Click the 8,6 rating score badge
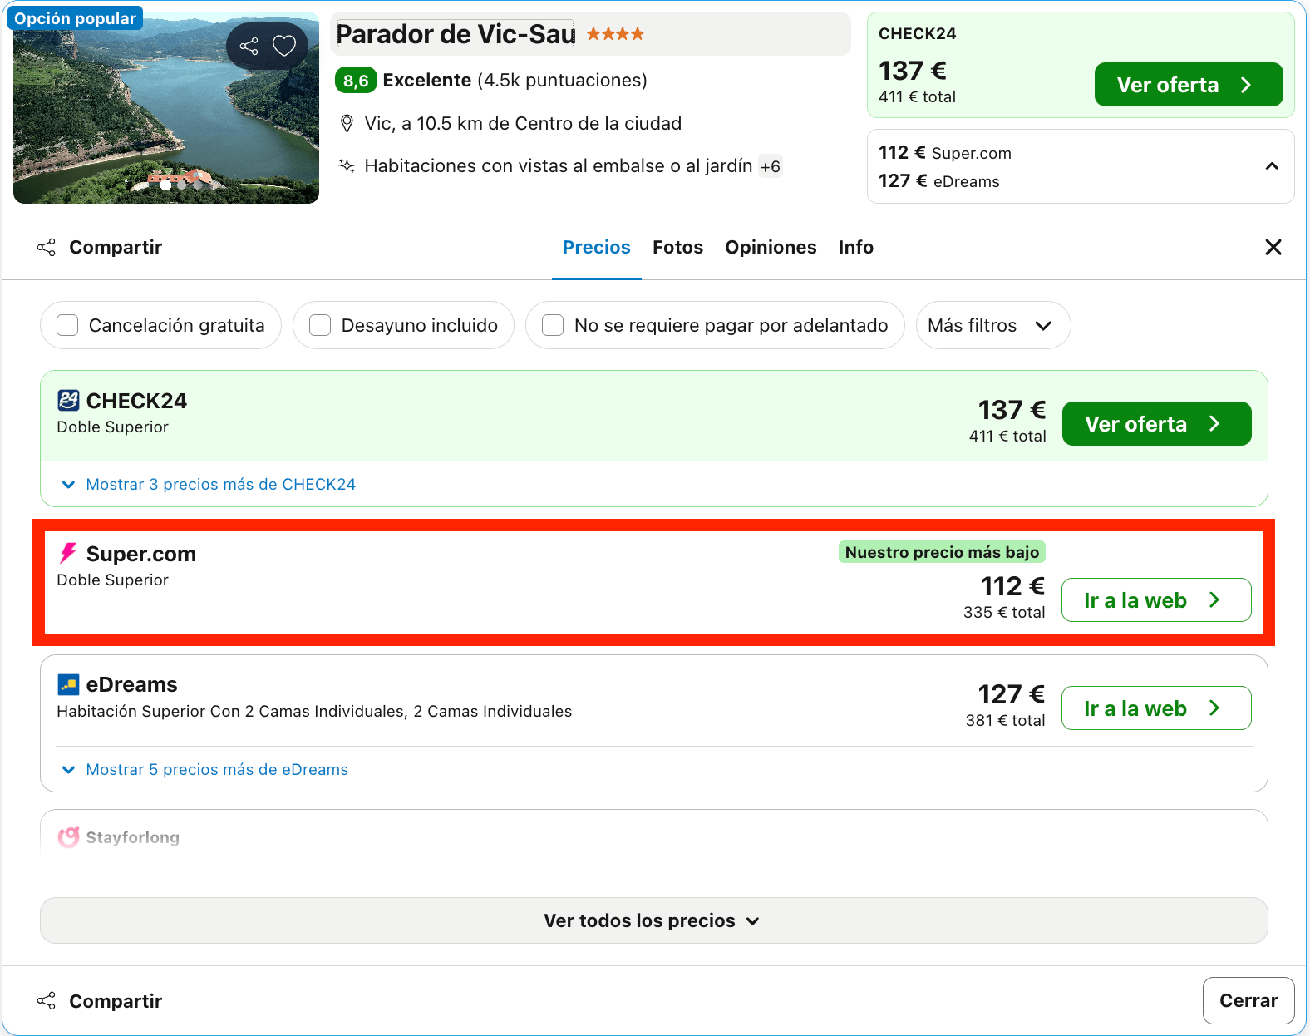The image size is (1310, 1036). coord(356,81)
